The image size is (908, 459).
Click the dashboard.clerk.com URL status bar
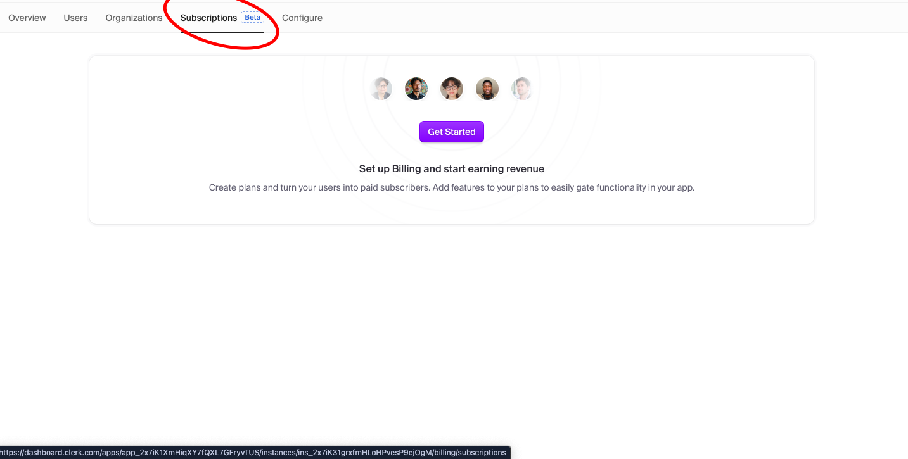[x=255, y=453]
